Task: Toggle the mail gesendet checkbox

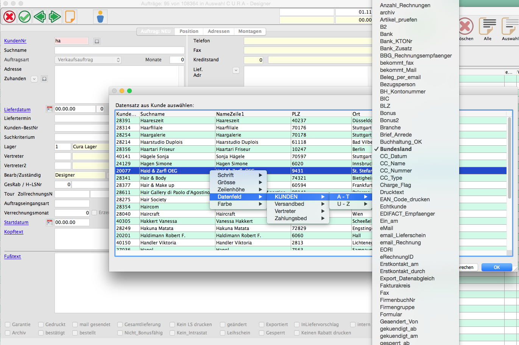Action: 75,325
